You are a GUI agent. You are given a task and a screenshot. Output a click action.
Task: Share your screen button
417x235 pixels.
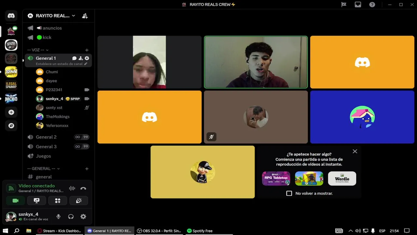(36, 201)
